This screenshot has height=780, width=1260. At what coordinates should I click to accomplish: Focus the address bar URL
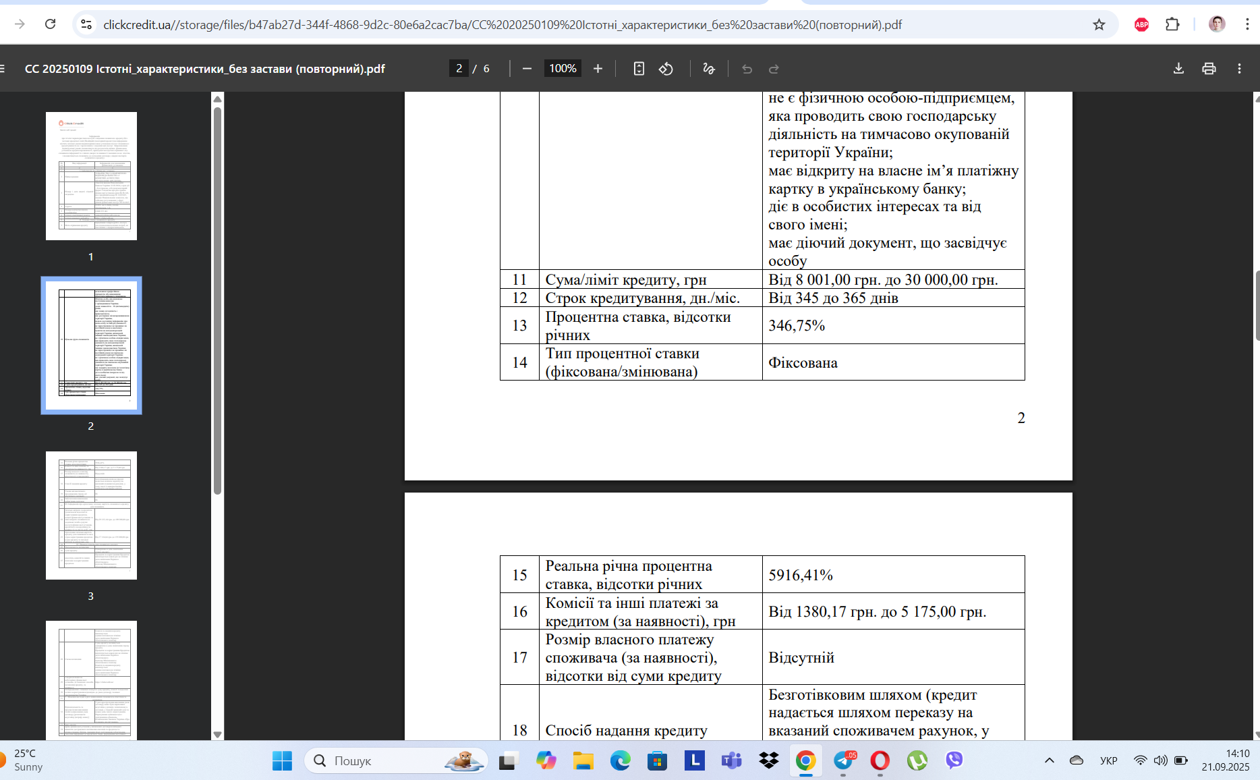tap(502, 24)
